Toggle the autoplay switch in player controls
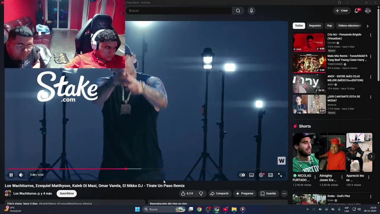This screenshot has height=214, width=380. (x=242, y=175)
